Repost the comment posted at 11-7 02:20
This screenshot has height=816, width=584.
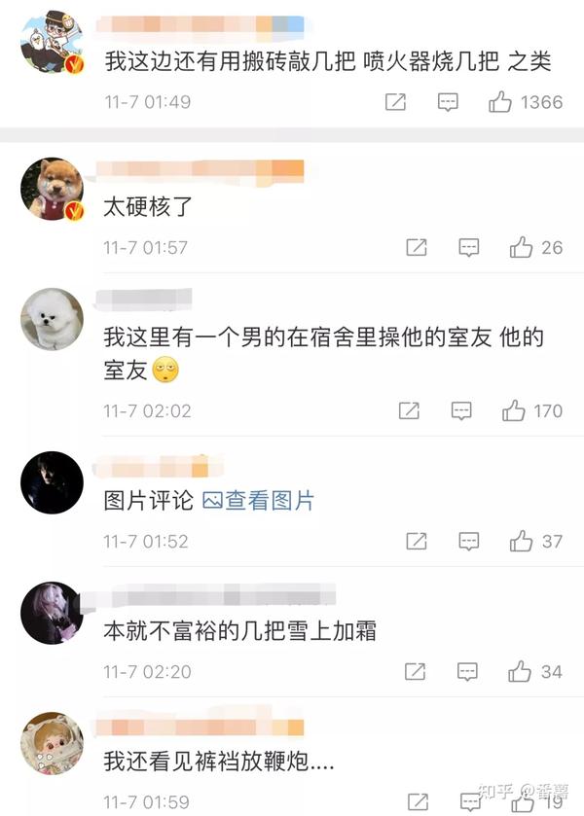tap(415, 671)
